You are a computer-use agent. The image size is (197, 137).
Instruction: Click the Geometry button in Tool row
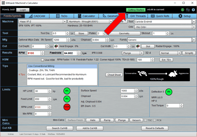[x=124, y=33]
